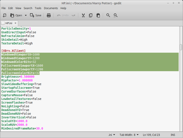
Task: Click the FullscreenViewportX=1600 line
Action: coord(22,66)
